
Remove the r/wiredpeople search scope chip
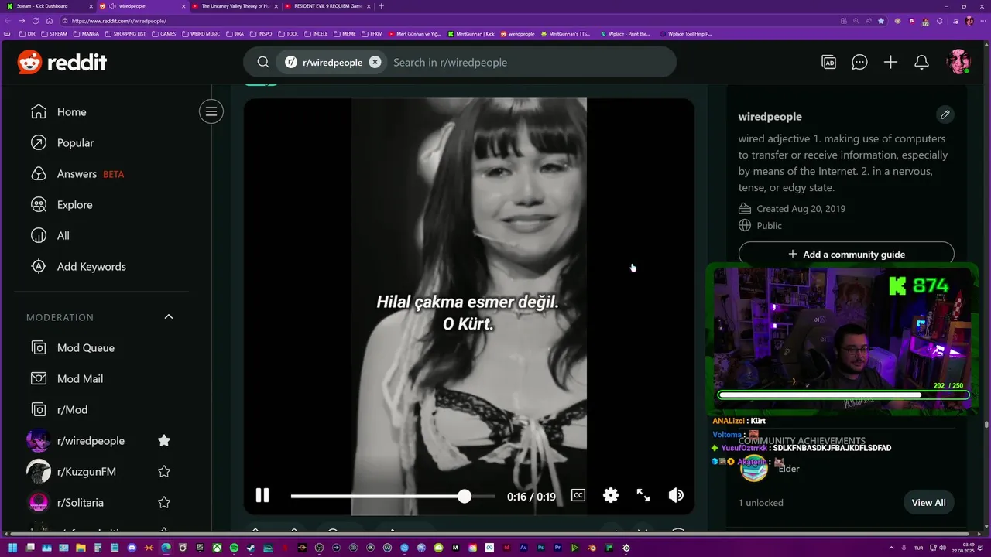coord(375,62)
